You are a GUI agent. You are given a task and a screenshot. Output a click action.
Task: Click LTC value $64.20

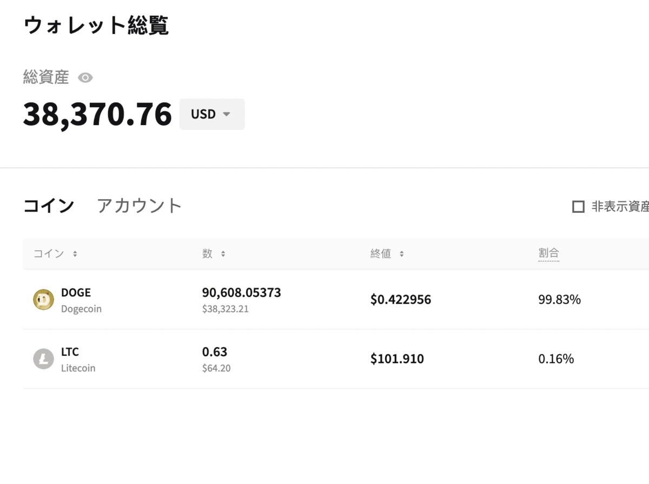[x=216, y=369]
